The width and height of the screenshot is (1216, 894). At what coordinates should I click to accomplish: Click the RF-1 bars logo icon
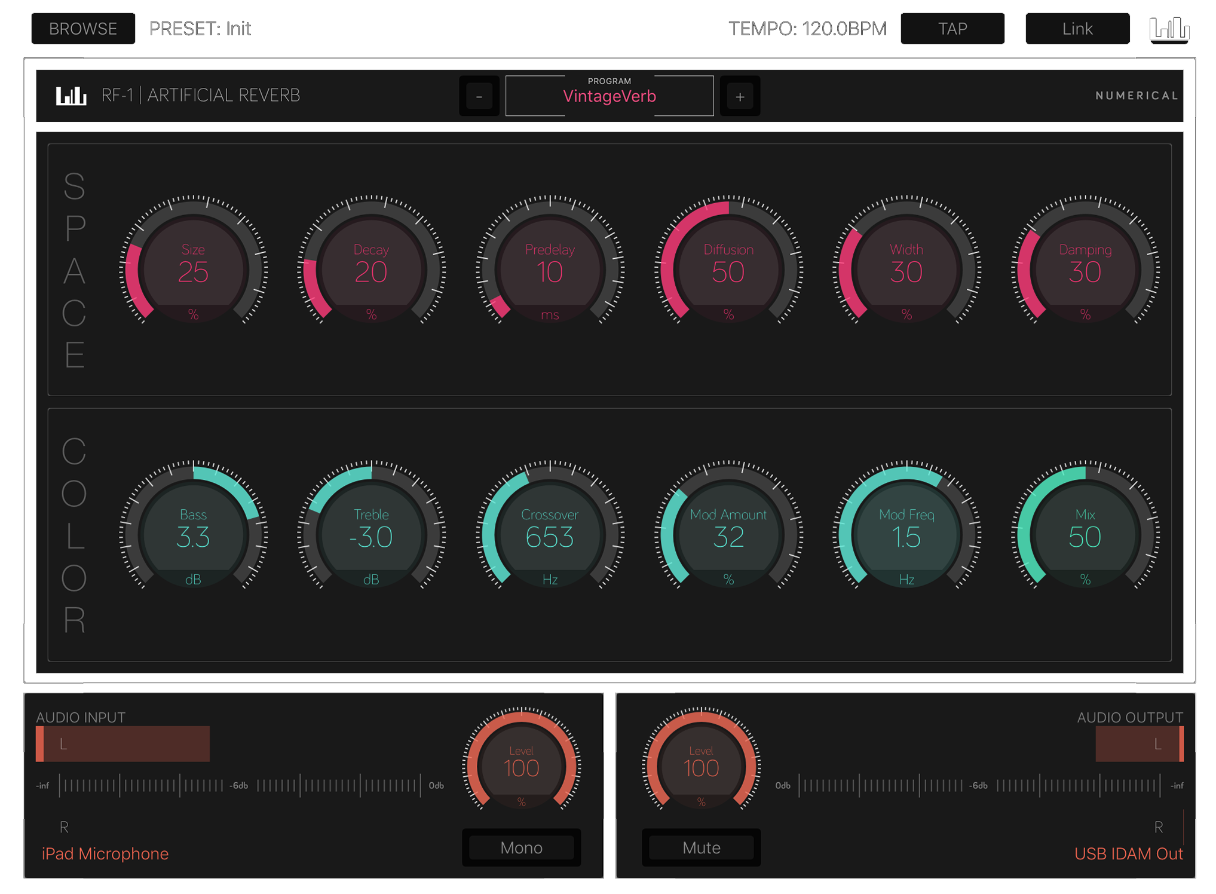click(71, 96)
